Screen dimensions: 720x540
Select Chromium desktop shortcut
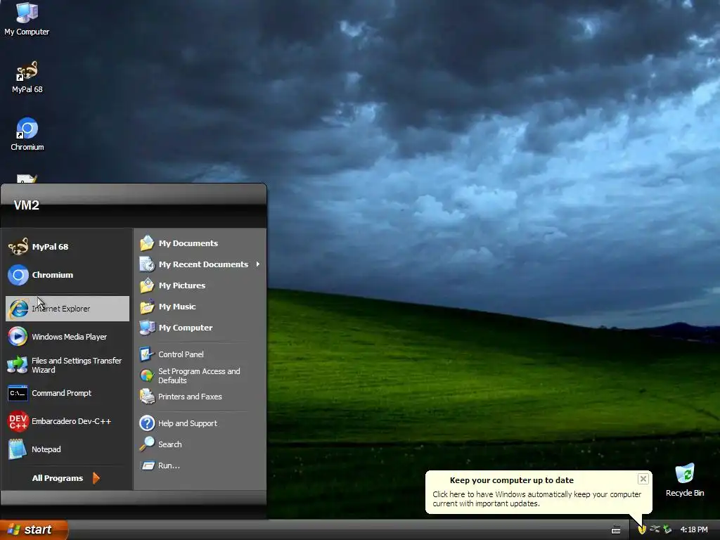pos(27,134)
